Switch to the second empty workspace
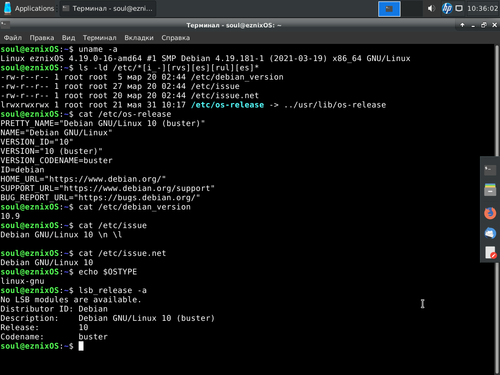Image resolution: width=500 pixels, height=375 pixels. pos(412,9)
